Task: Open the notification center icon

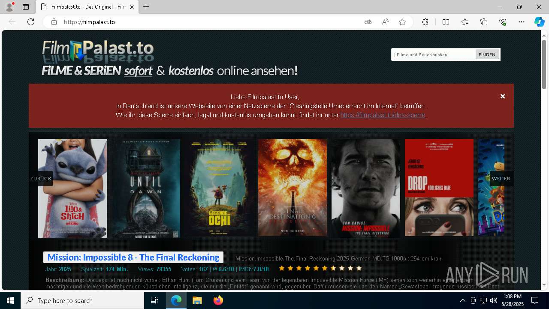Action: pos(535,300)
